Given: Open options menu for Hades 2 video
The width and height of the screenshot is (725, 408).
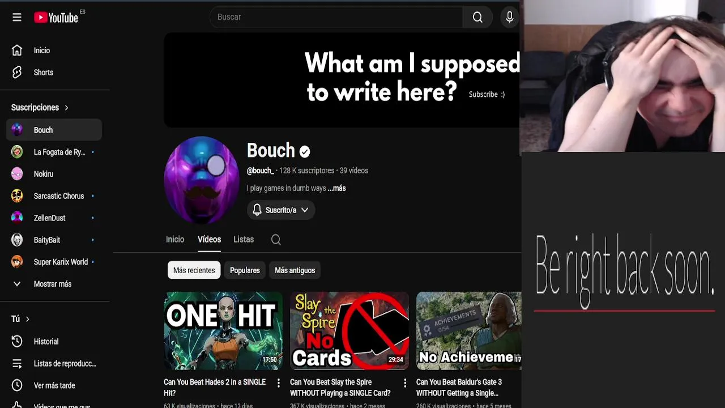Looking at the screenshot, I should pos(278,383).
